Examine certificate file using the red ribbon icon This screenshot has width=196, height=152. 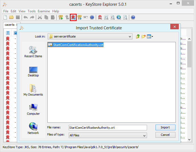coord(100,17)
